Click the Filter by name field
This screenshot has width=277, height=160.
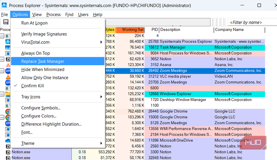252,22
